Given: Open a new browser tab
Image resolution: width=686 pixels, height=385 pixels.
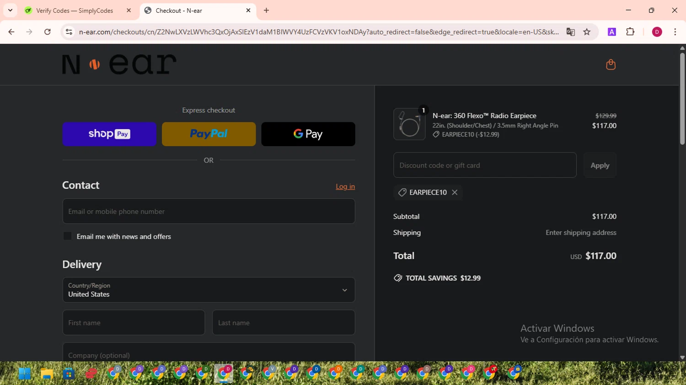Looking at the screenshot, I should pyautogui.click(x=267, y=11).
